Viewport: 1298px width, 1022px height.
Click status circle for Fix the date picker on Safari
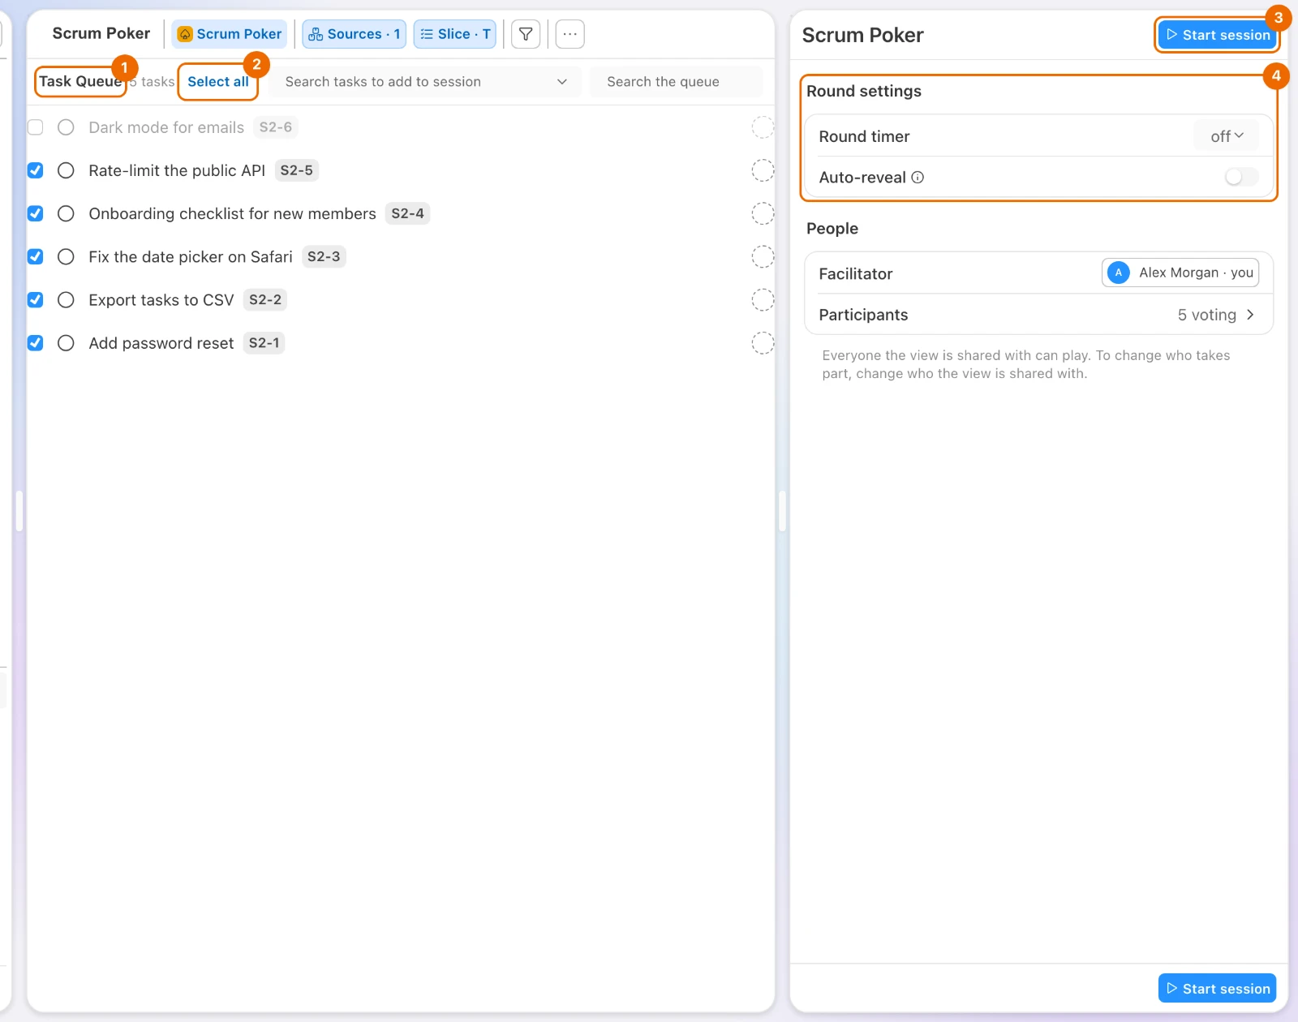click(x=67, y=256)
